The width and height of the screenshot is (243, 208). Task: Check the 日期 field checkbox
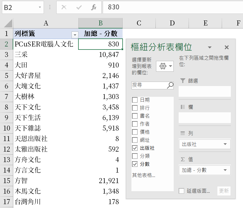135,100
